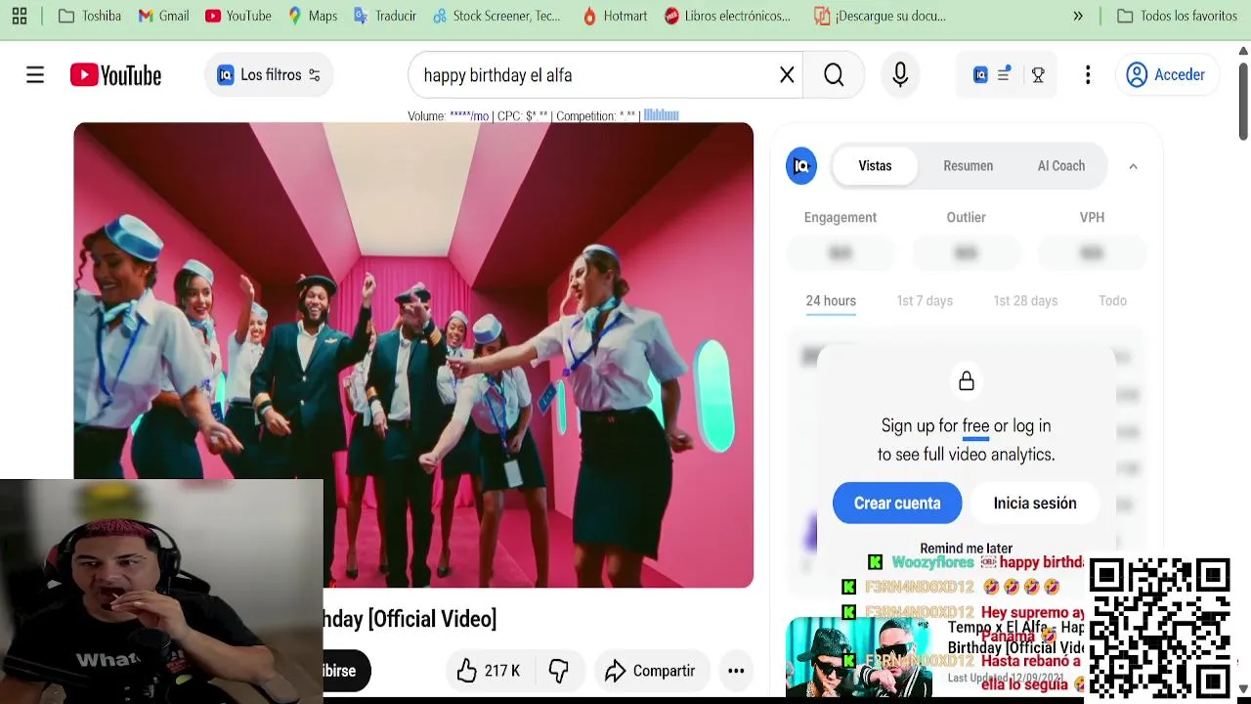Select the 24 hours range tab
The width and height of the screenshot is (1251, 704).
click(x=831, y=301)
